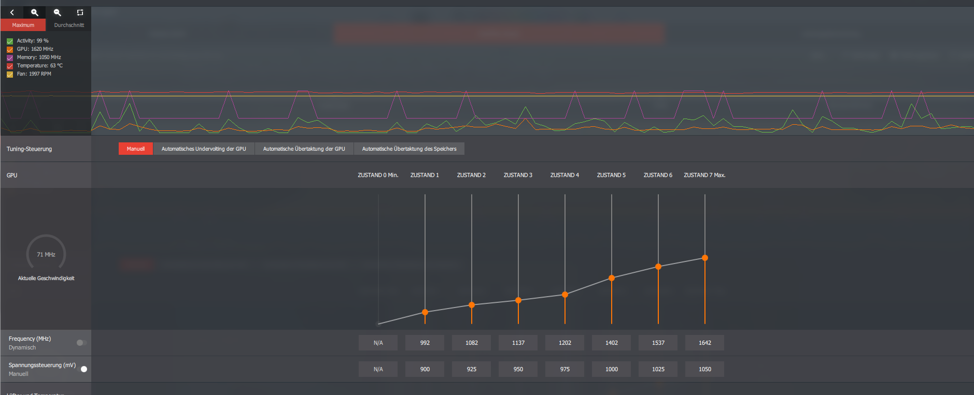
Task: Click the Zustand 4 slider handle
Action: point(565,295)
